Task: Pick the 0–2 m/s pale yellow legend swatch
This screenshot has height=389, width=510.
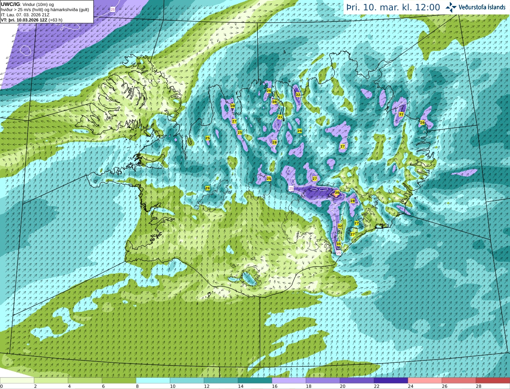Action: coord(17,381)
